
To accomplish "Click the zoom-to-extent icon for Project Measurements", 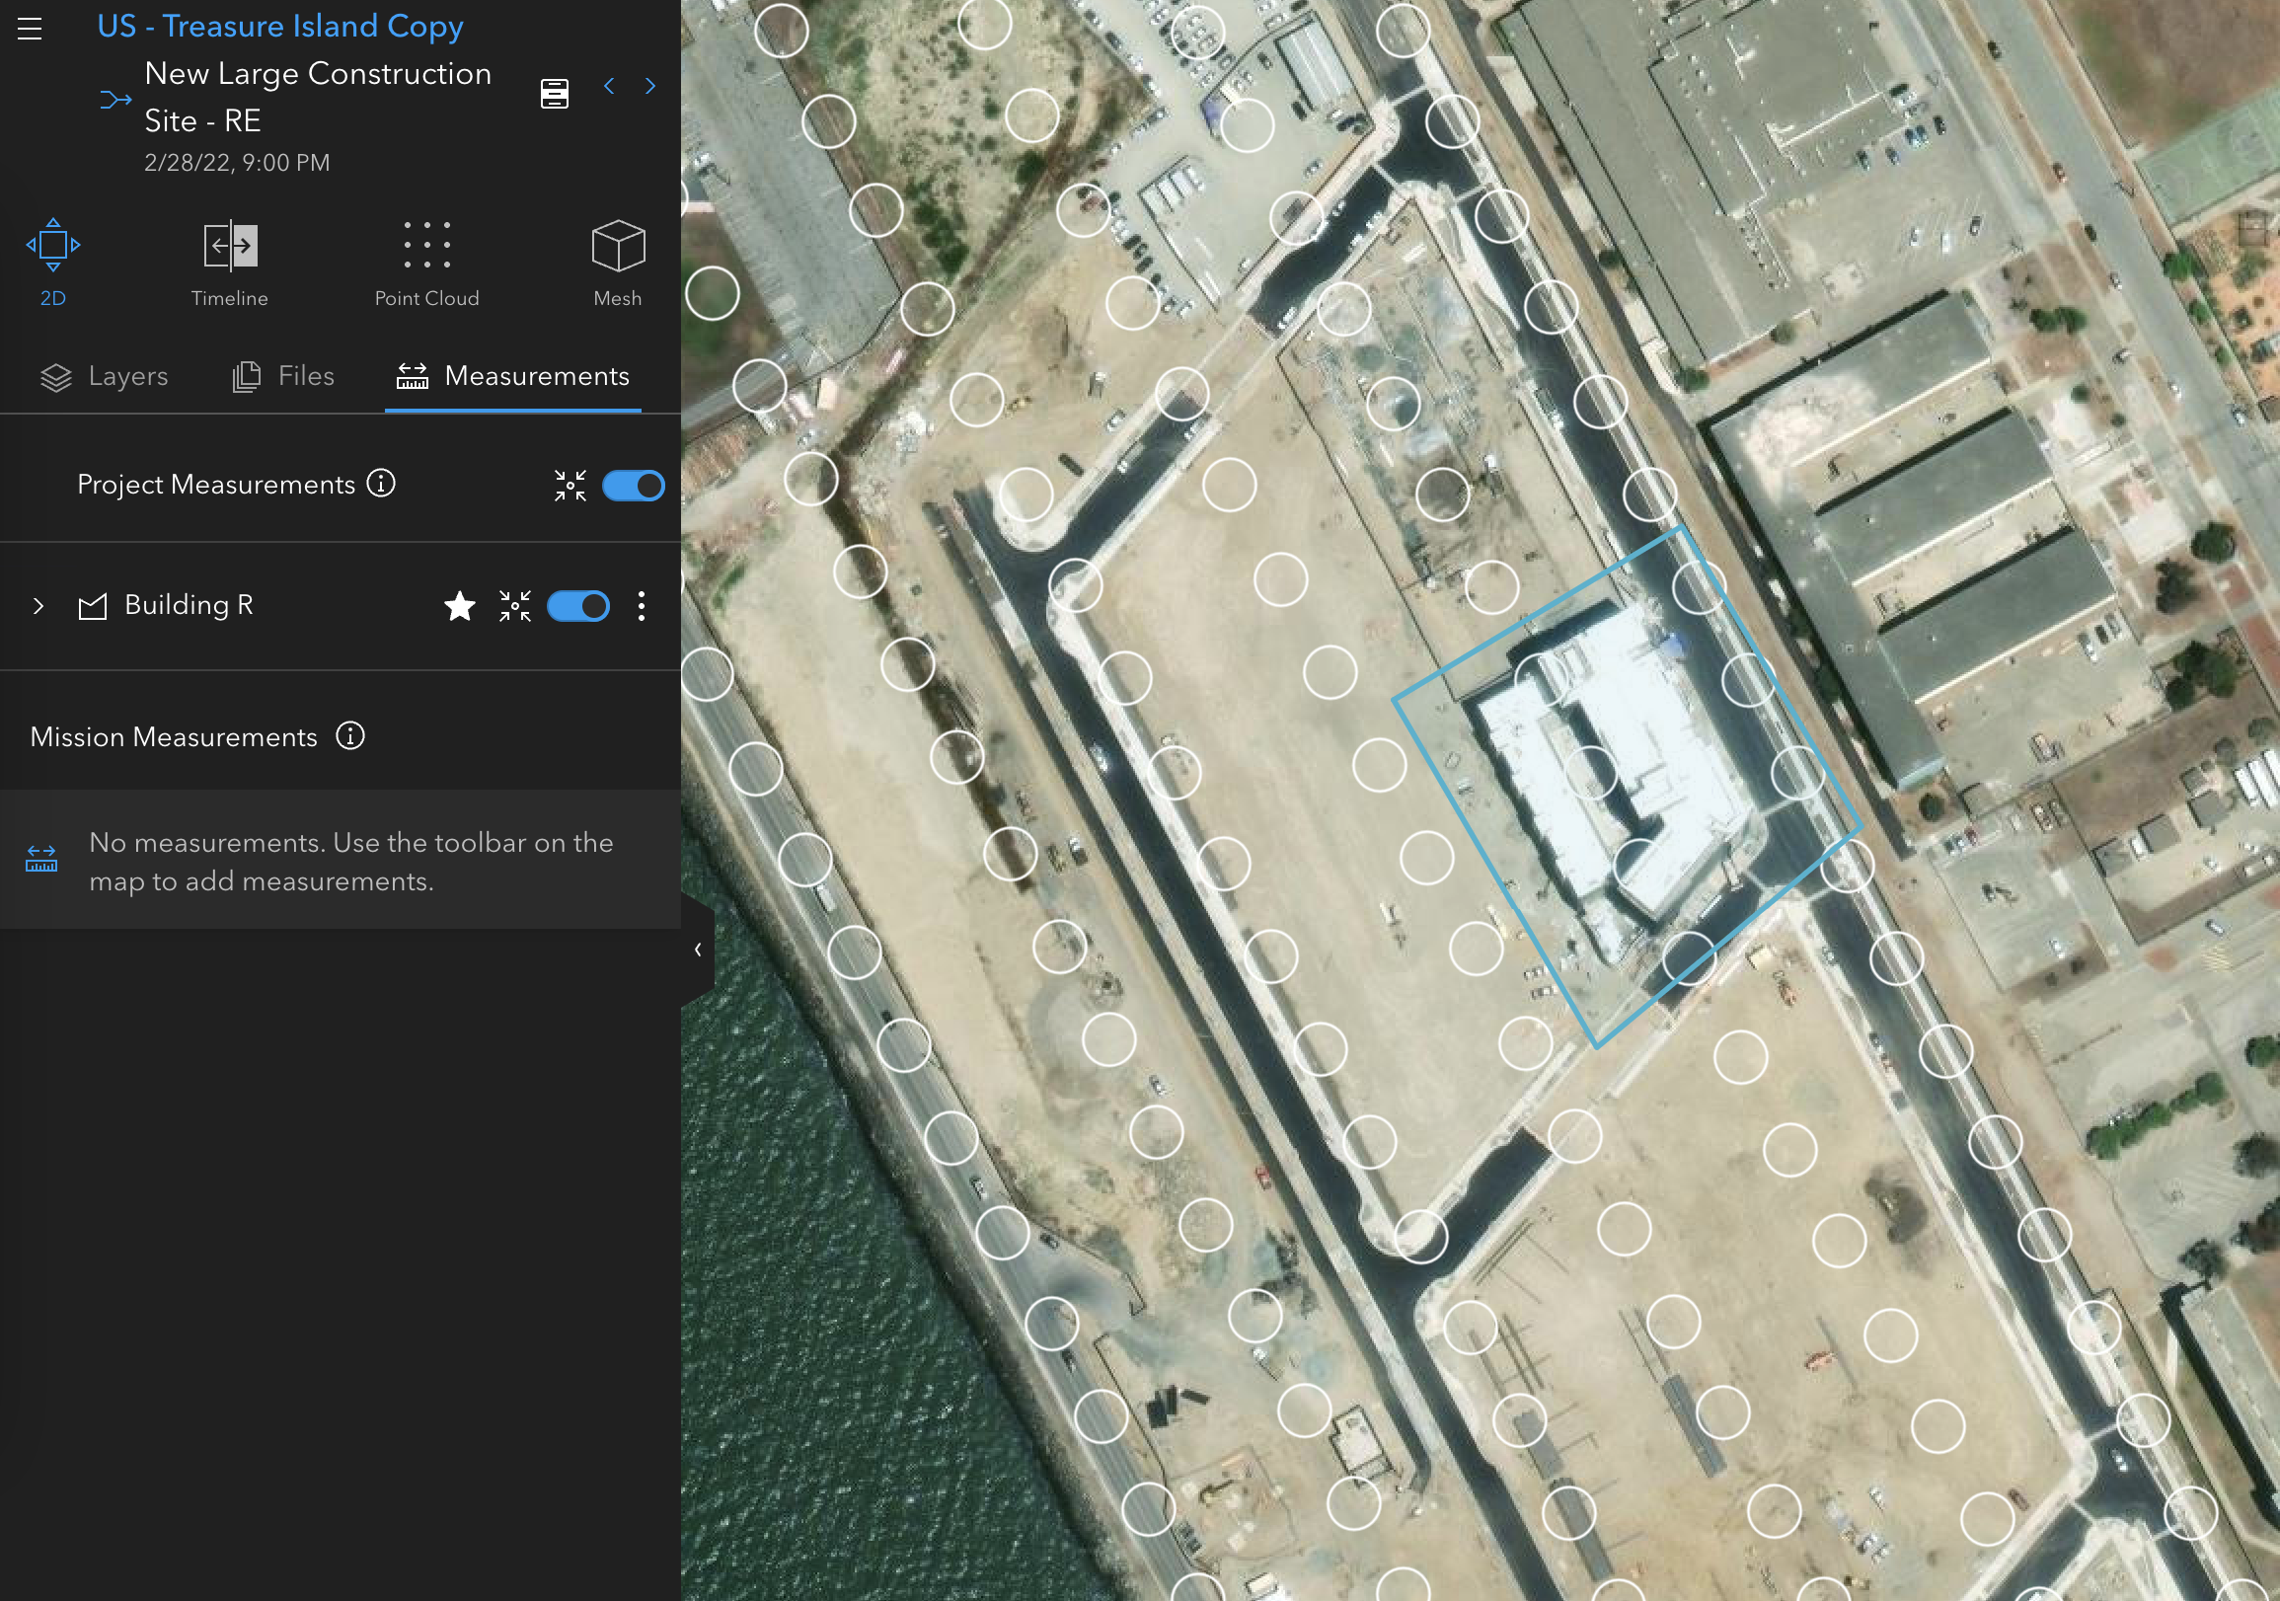I will point(570,485).
